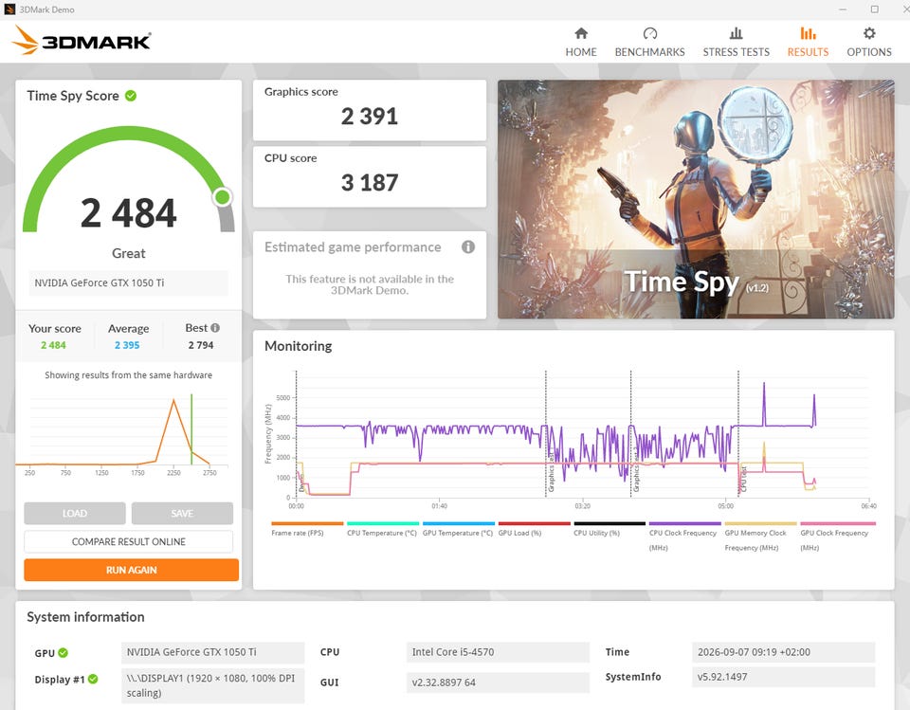Click the OPTIONS menu label

869,52
